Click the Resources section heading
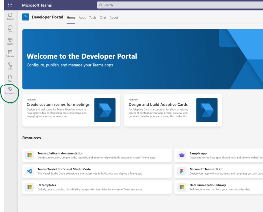Viewport: 263px width, 212px height. pos(32,138)
